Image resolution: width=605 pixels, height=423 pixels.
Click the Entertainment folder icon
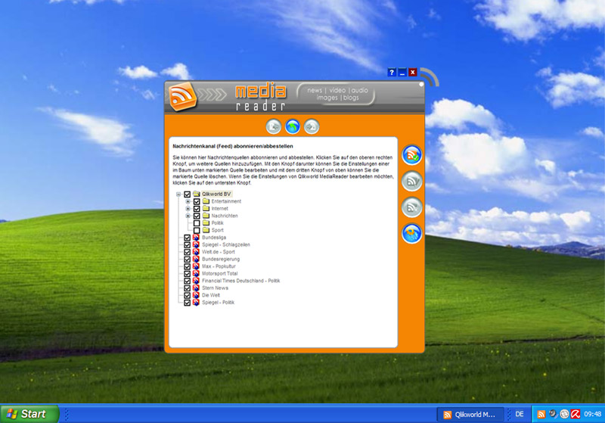206,201
